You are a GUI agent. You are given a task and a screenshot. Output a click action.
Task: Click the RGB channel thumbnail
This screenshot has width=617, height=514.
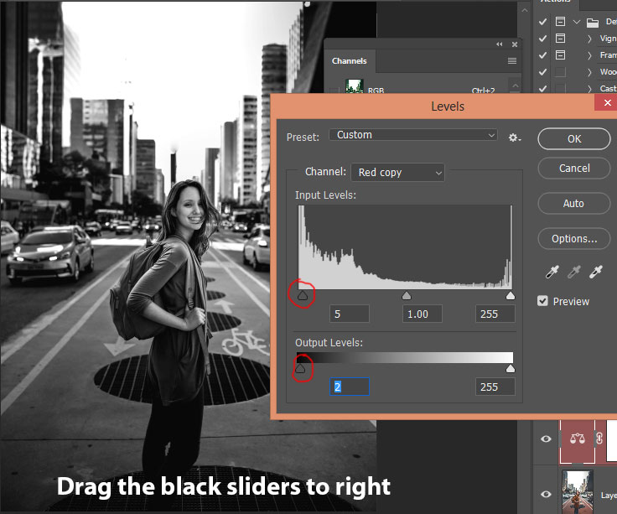[x=354, y=86]
